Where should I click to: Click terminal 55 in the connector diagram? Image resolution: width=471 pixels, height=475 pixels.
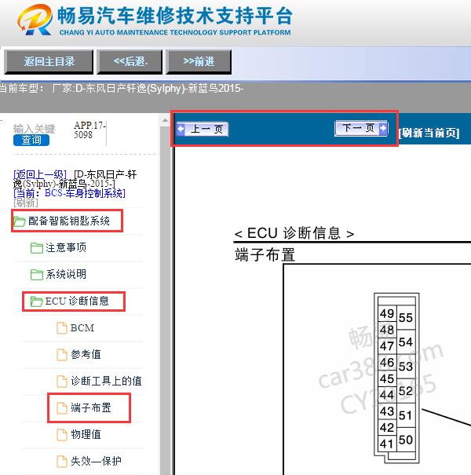tap(406, 318)
